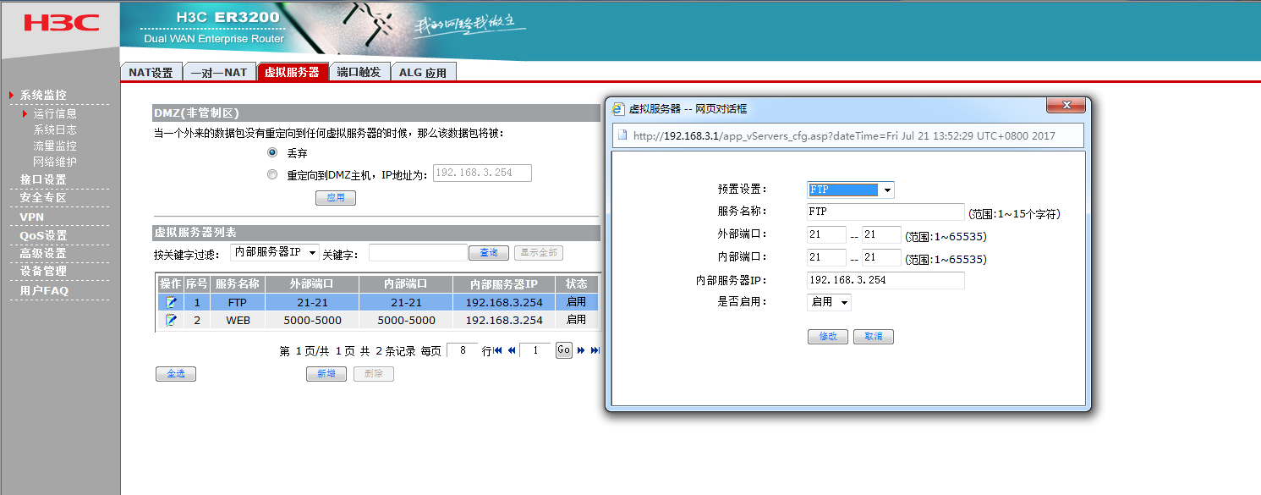Click the 外部端口 end port field

click(881, 235)
